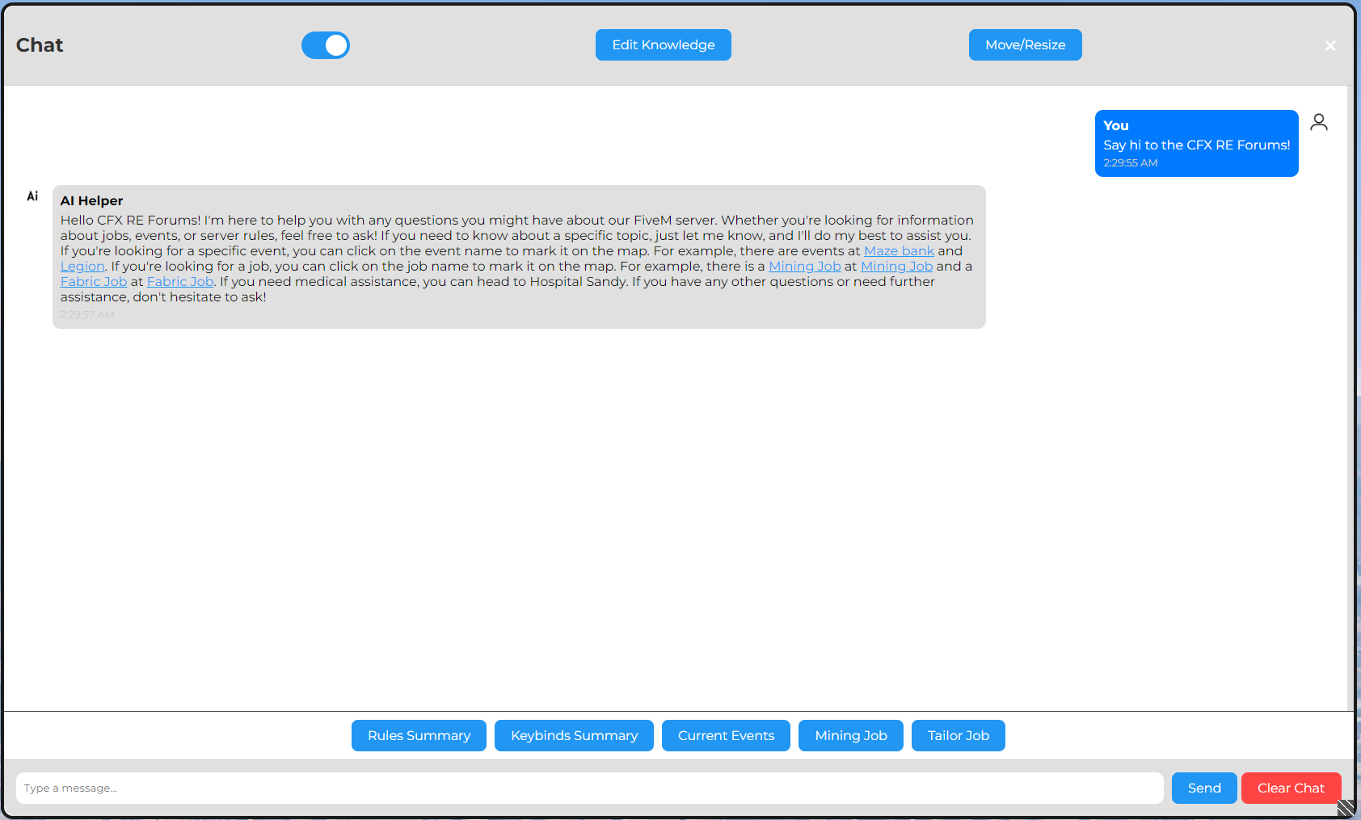Image resolution: width=1361 pixels, height=820 pixels.
Task: Click the striped resize handle in the window corner
Action: [x=1346, y=808]
